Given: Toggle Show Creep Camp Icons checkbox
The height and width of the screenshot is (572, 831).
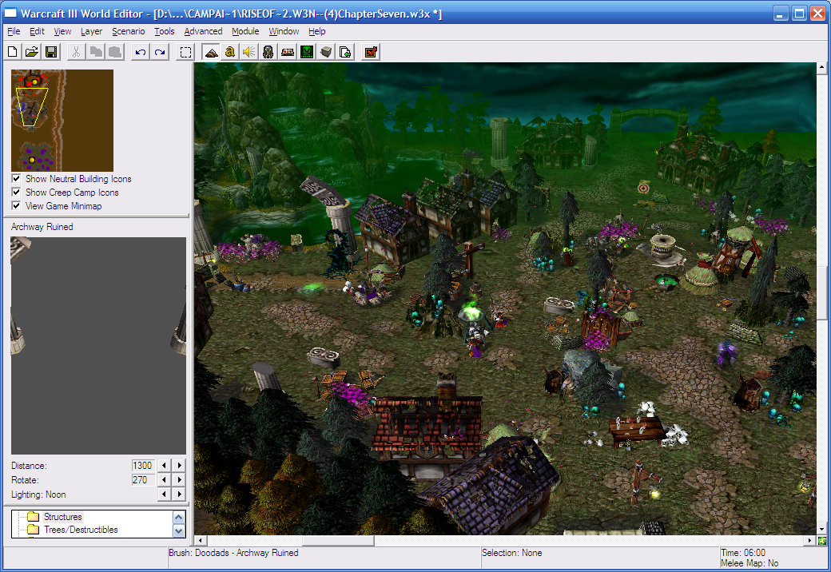Looking at the screenshot, I should [x=17, y=192].
